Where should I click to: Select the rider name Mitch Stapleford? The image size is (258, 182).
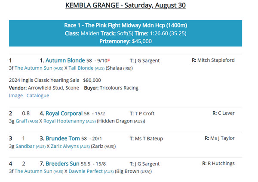(216, 60)
